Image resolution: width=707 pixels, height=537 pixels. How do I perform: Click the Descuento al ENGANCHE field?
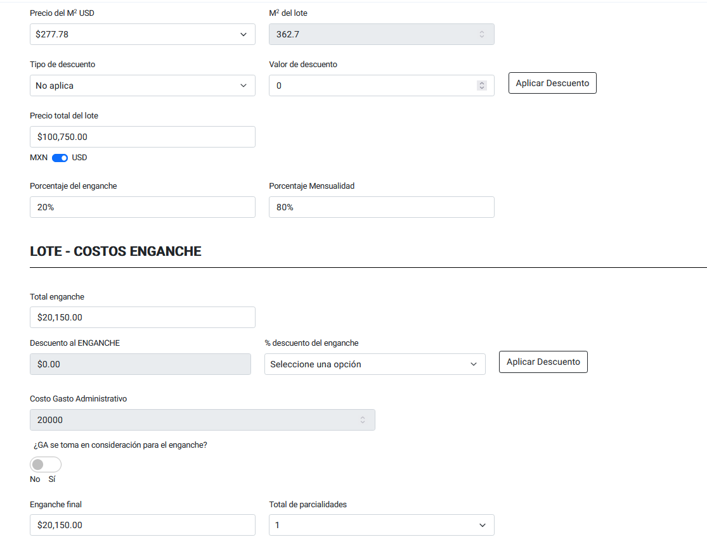click(140, 364)
